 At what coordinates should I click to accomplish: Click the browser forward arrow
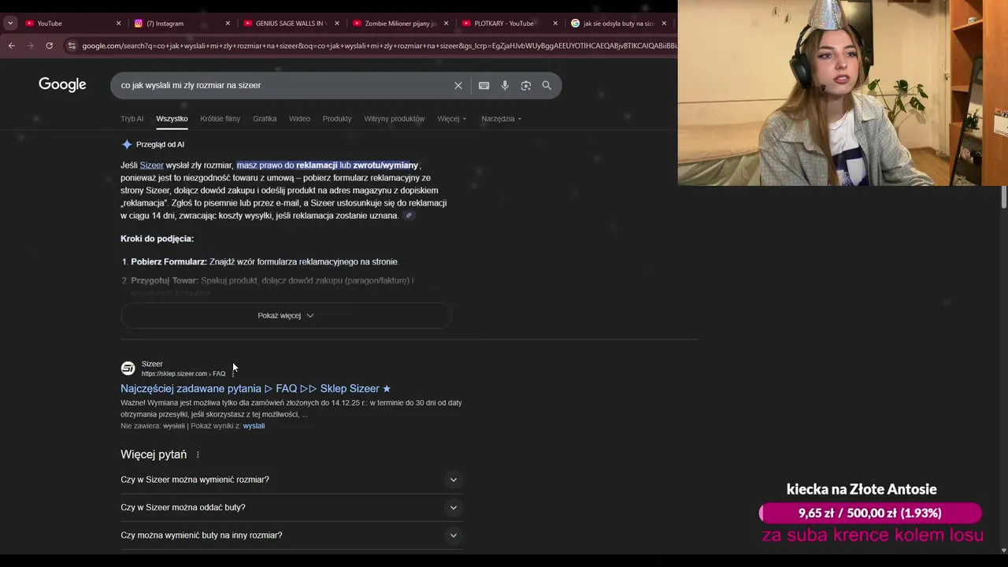coord(31,46)
